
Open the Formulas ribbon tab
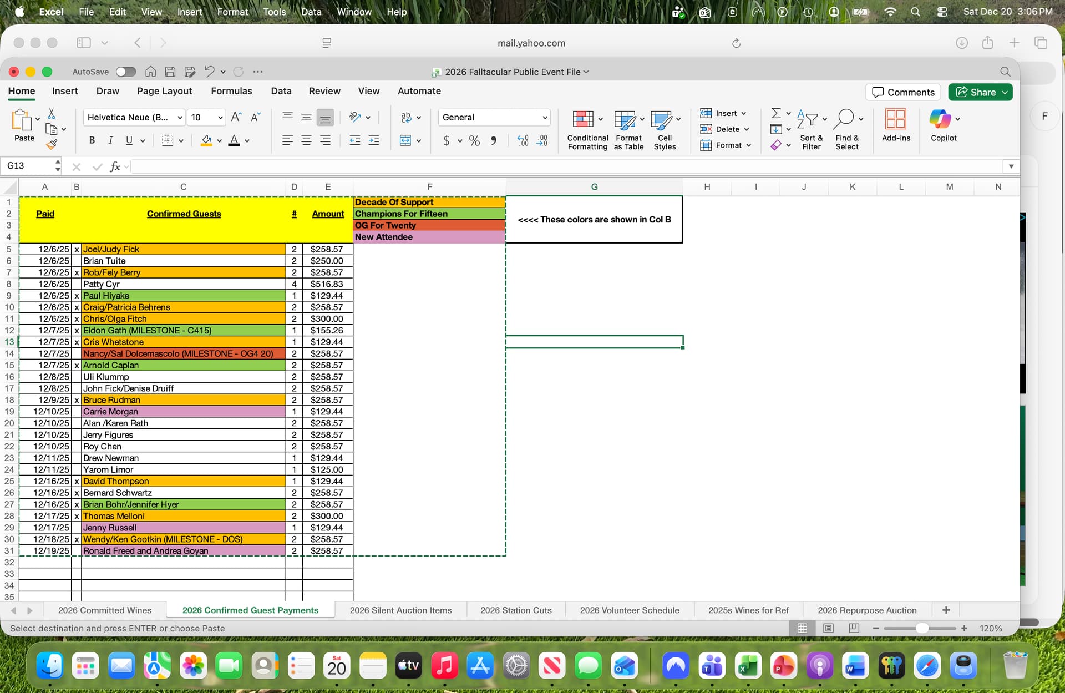coord(231,91)
